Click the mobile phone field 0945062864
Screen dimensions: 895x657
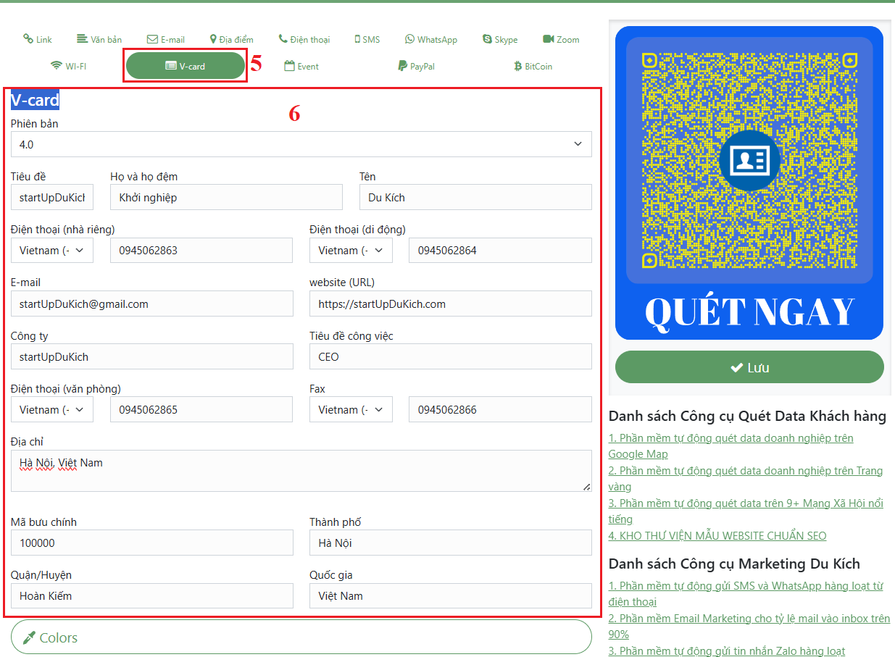[500, 250]
